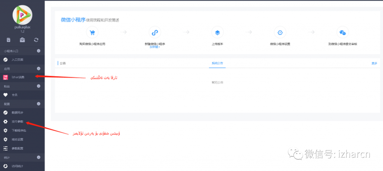Click the shield icon beside 域名设置
Viewport: 383px width, 171px height.
pos(5,139)
